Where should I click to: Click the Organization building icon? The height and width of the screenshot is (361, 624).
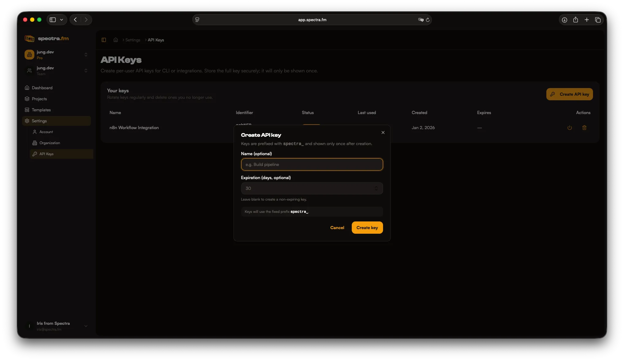pyautogui.click(x=35, y=143)
